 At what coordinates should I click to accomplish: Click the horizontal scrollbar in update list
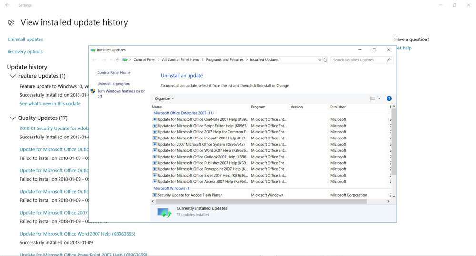[x=261, y=201]
